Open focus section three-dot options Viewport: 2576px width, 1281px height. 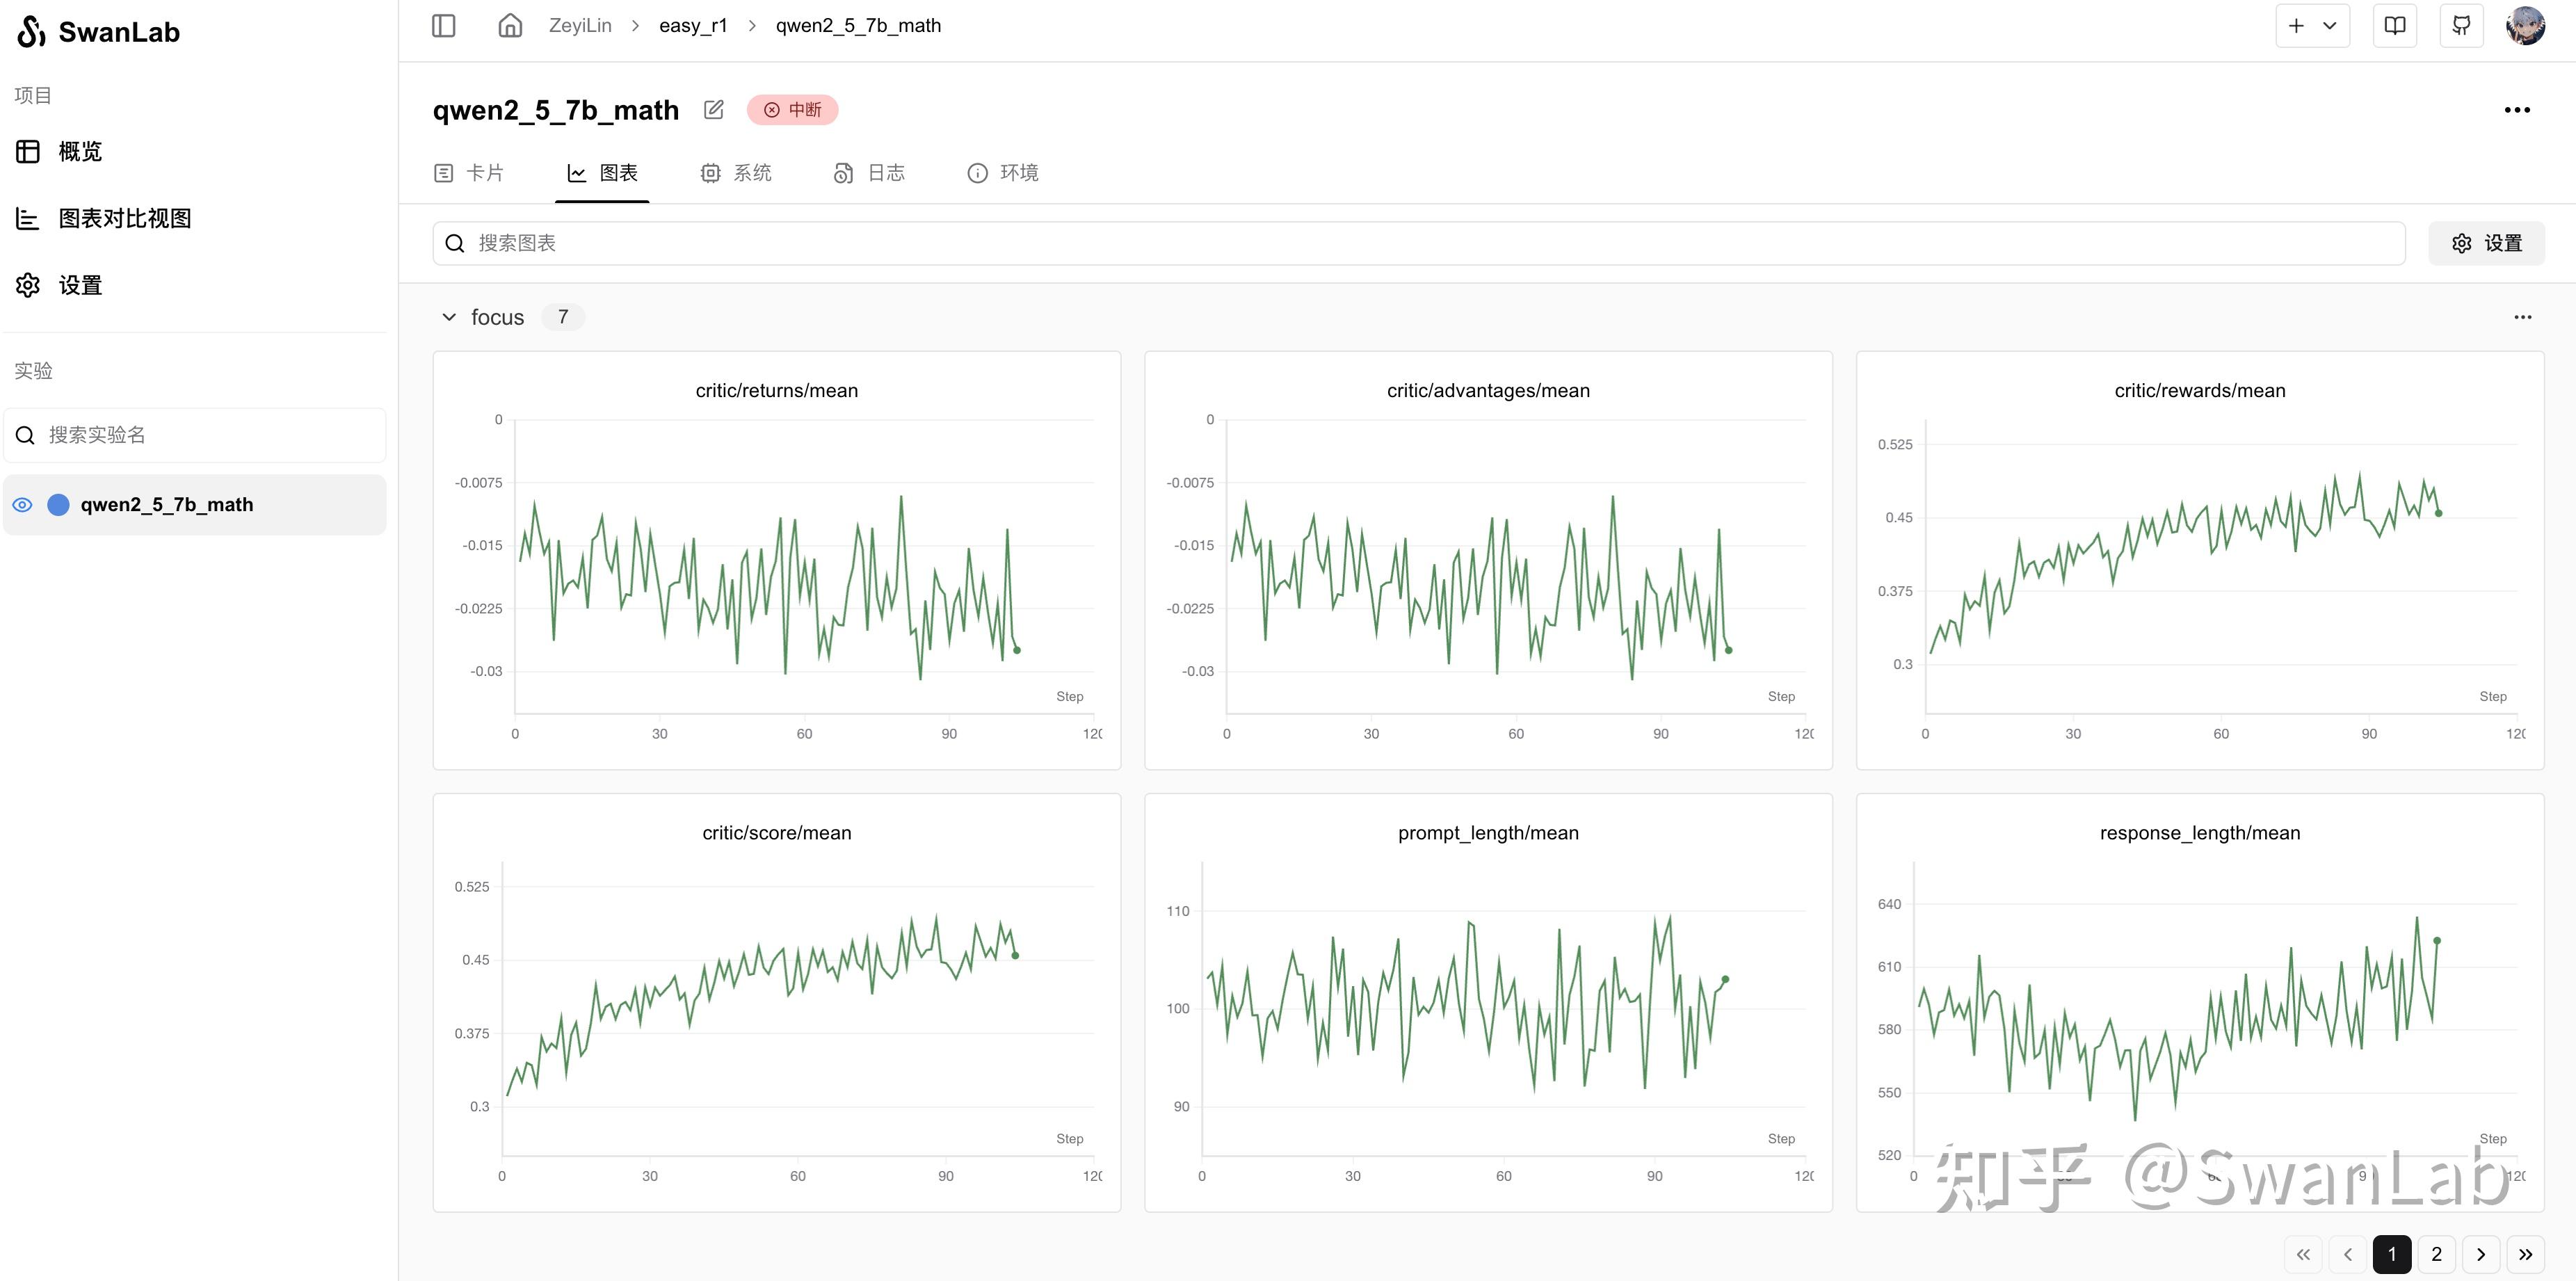tap(2522, 317)
